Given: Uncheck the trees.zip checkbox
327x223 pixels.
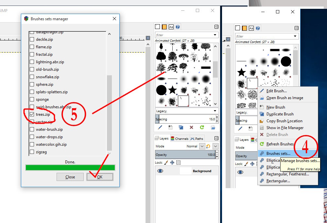Looking at the screenshot, I should click(x=32, y=114).
